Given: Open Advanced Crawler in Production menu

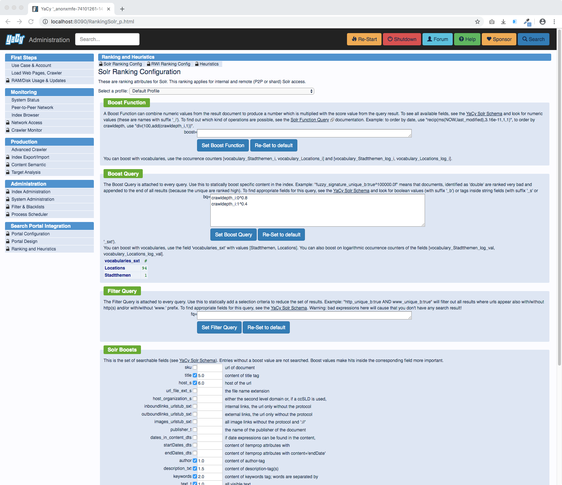Looking at the screenshot, I should [x=29, y=150].
